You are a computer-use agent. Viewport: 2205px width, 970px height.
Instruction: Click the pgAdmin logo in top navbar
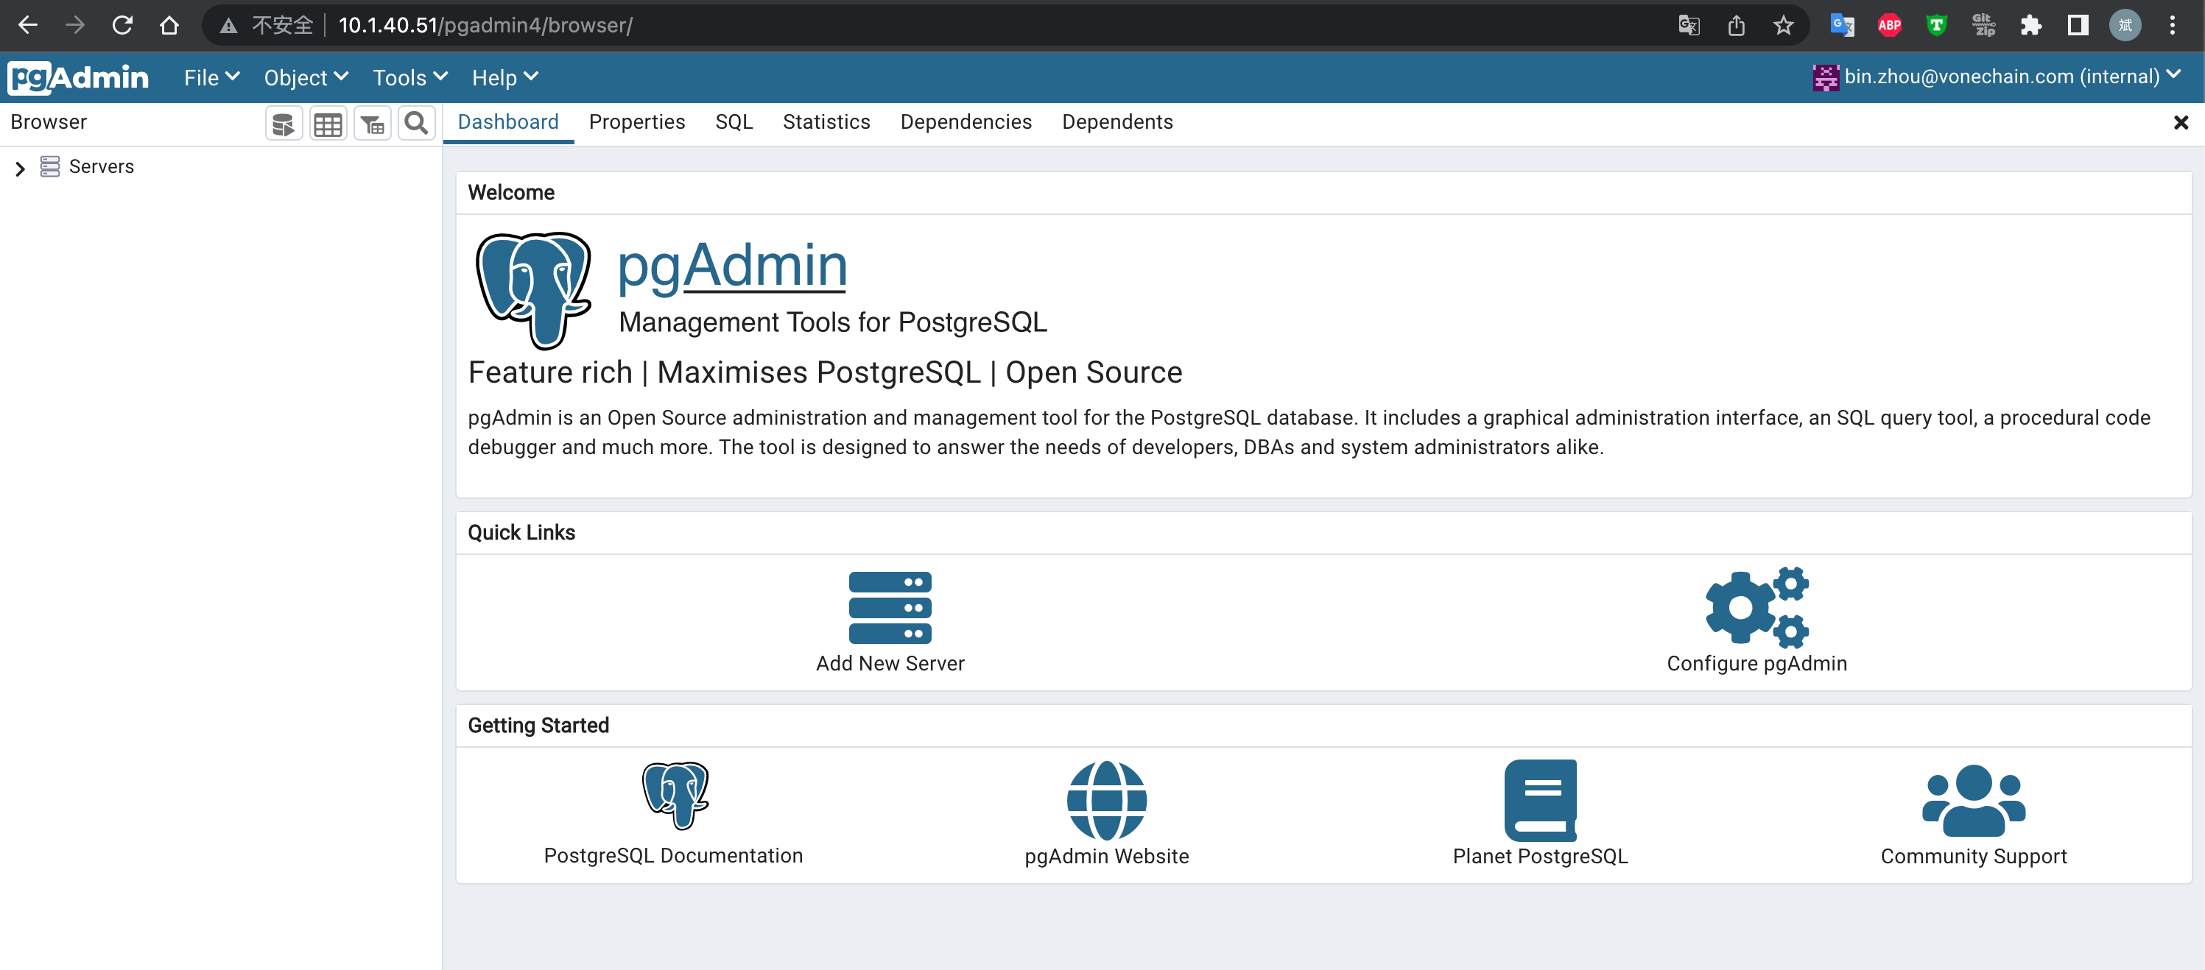78,78
